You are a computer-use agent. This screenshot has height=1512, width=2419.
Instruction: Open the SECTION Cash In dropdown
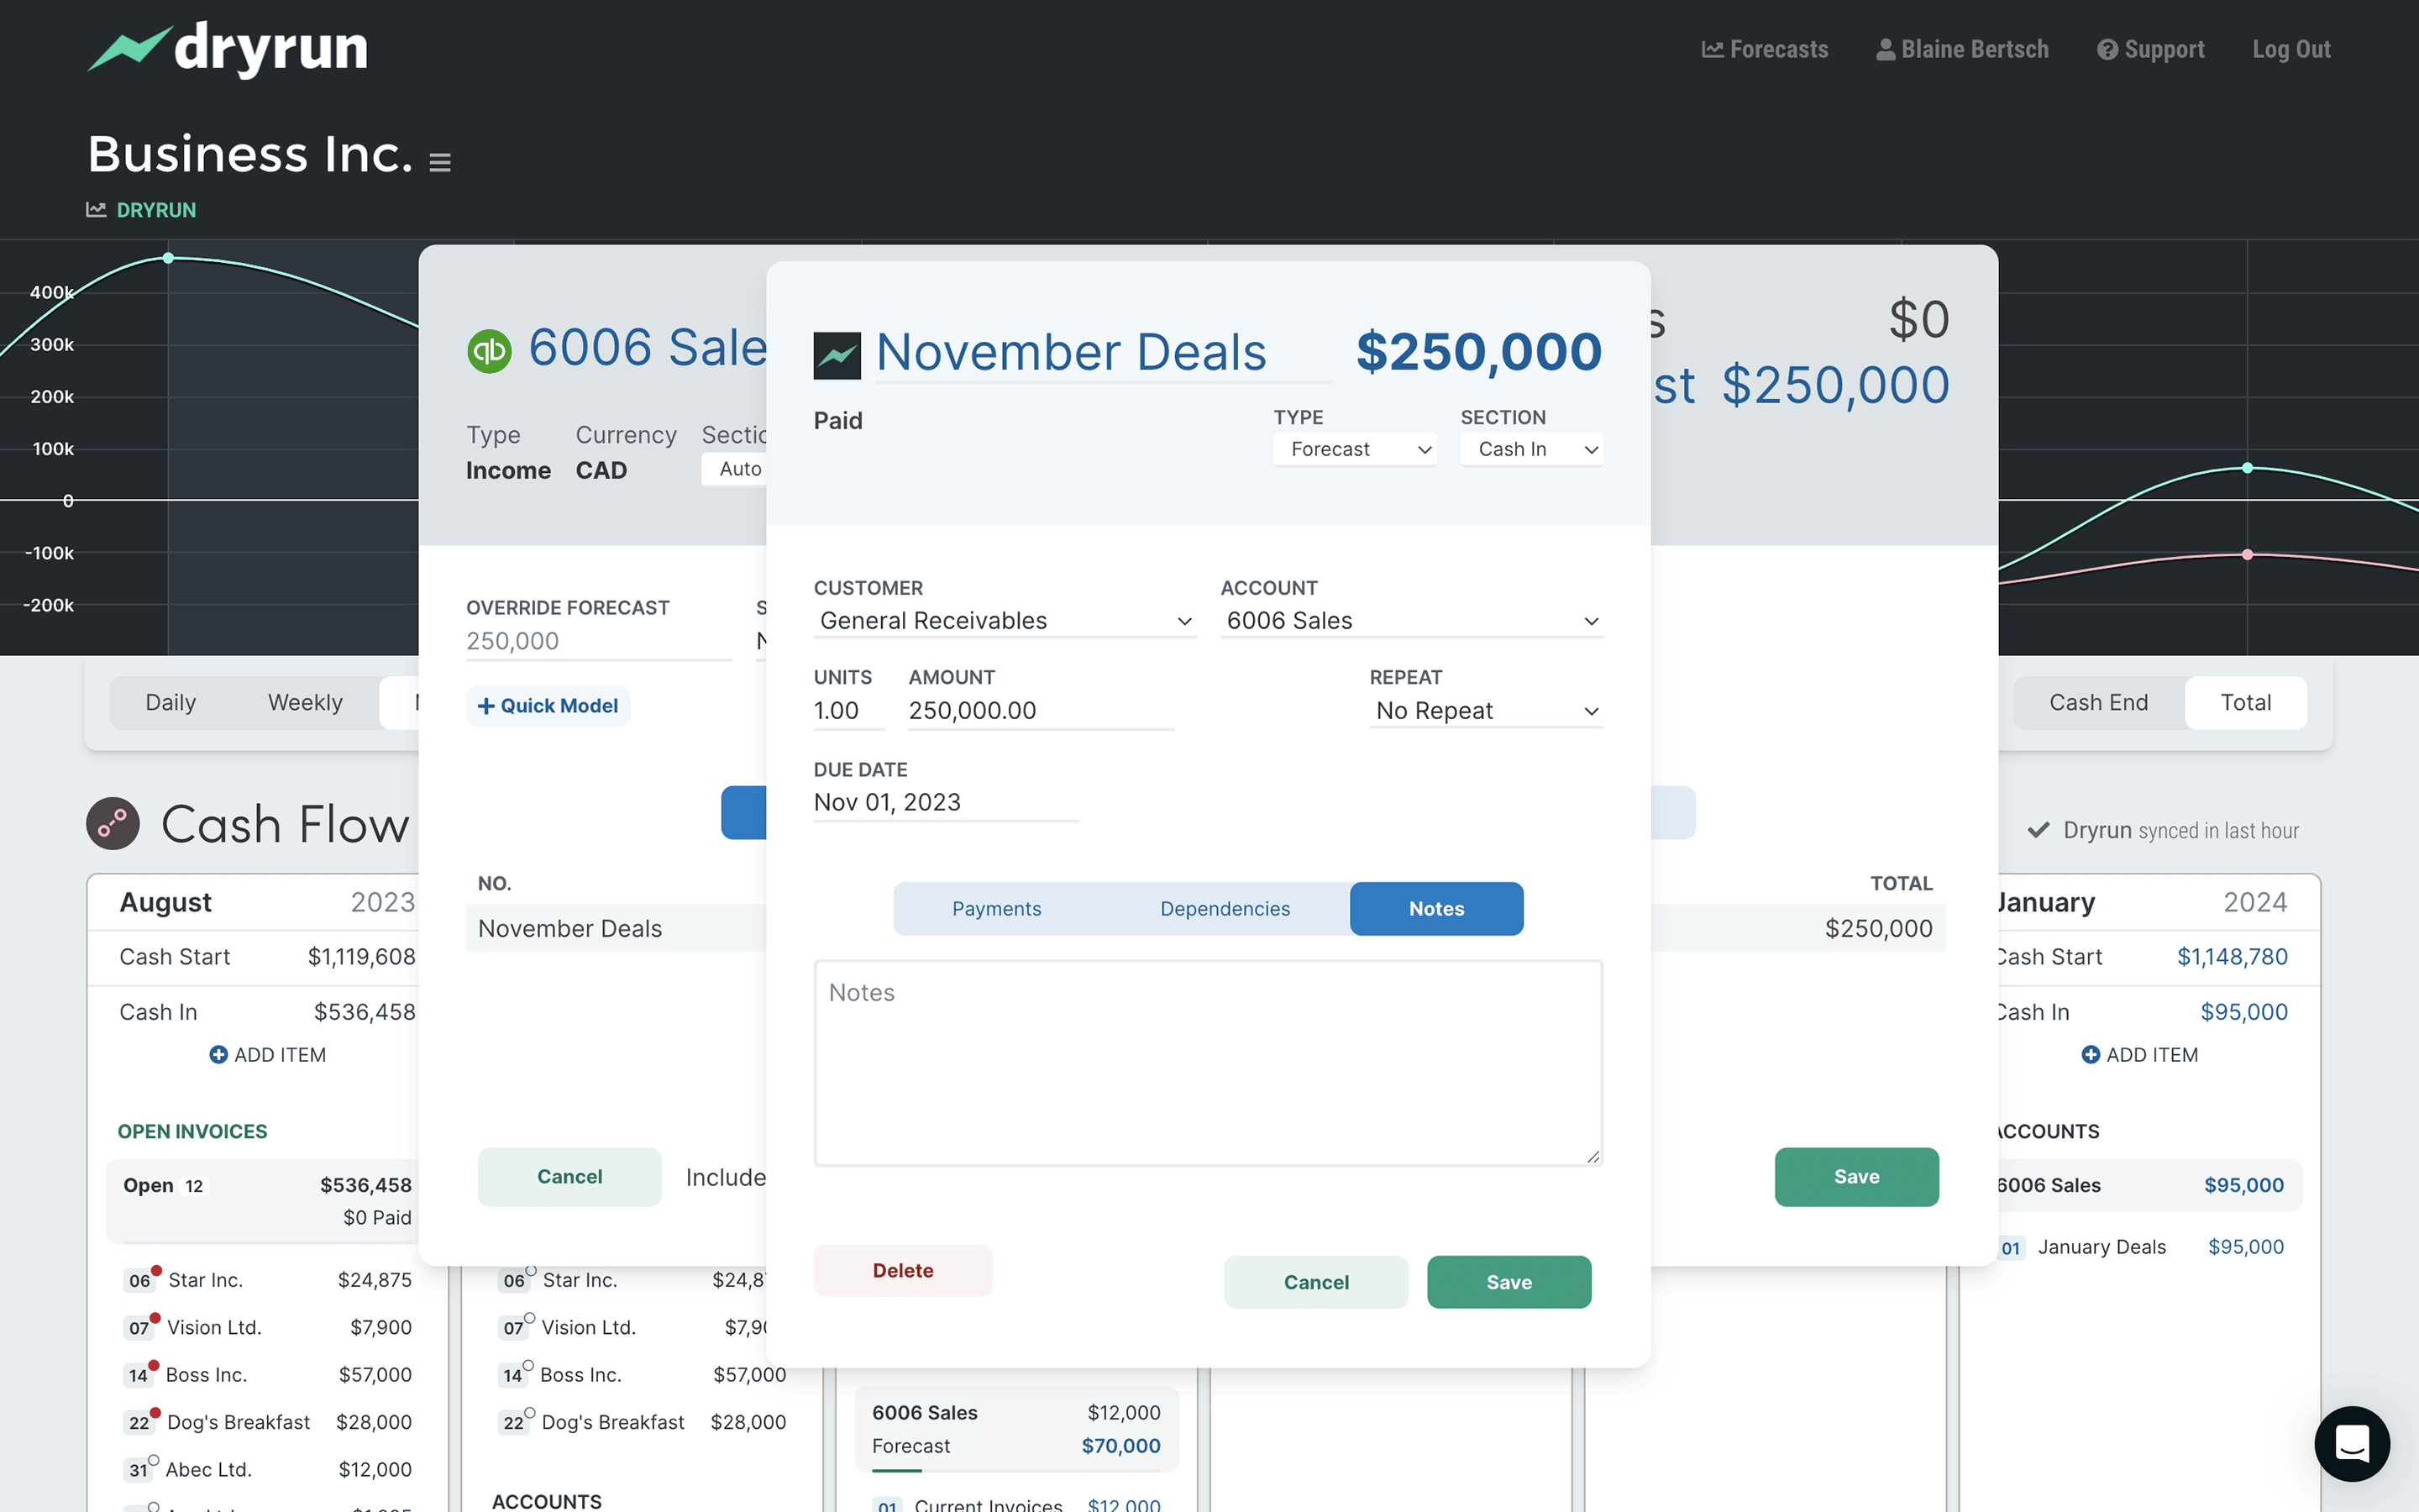[1530, 449]
